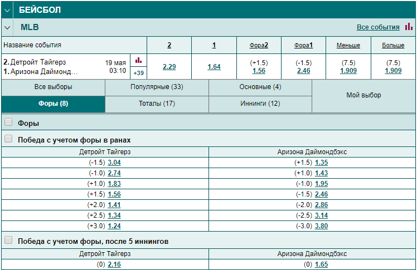
Task: Select Detroit (+2.0) odds 1.41
Action: tap(114, 205)
